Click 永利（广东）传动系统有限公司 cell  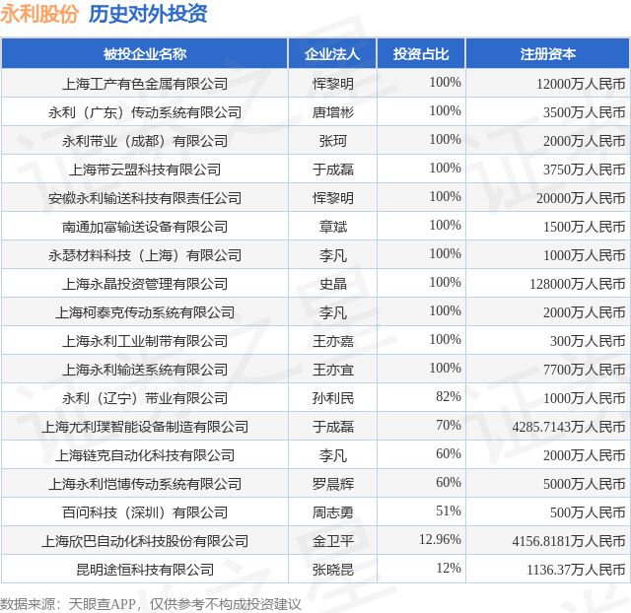(x=145, y=112)
